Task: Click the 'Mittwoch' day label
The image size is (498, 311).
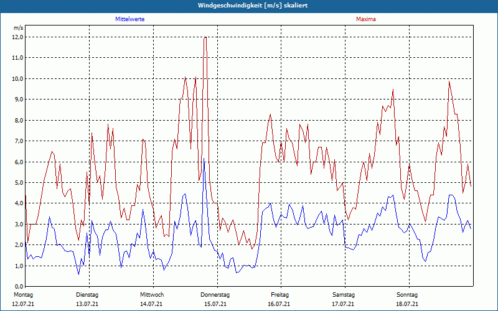Action: click(152, 295)
